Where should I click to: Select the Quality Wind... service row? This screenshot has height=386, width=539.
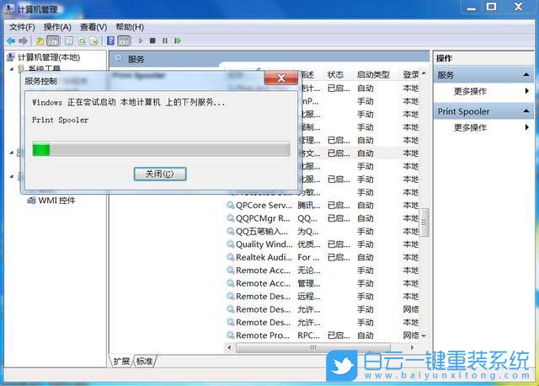coord(323,244)
